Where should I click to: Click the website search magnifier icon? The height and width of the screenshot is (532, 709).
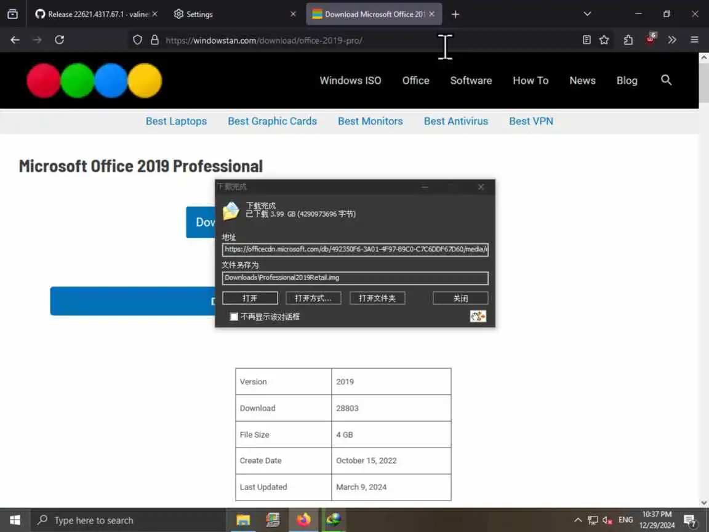(x=666, y=80)
